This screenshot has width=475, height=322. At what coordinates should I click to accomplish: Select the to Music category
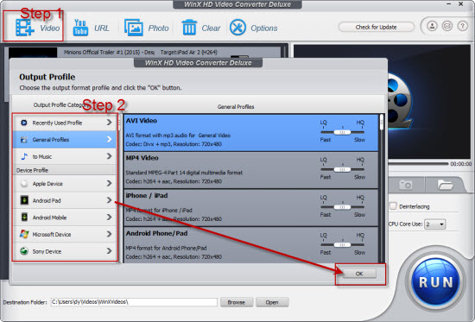tap(65, 156)
